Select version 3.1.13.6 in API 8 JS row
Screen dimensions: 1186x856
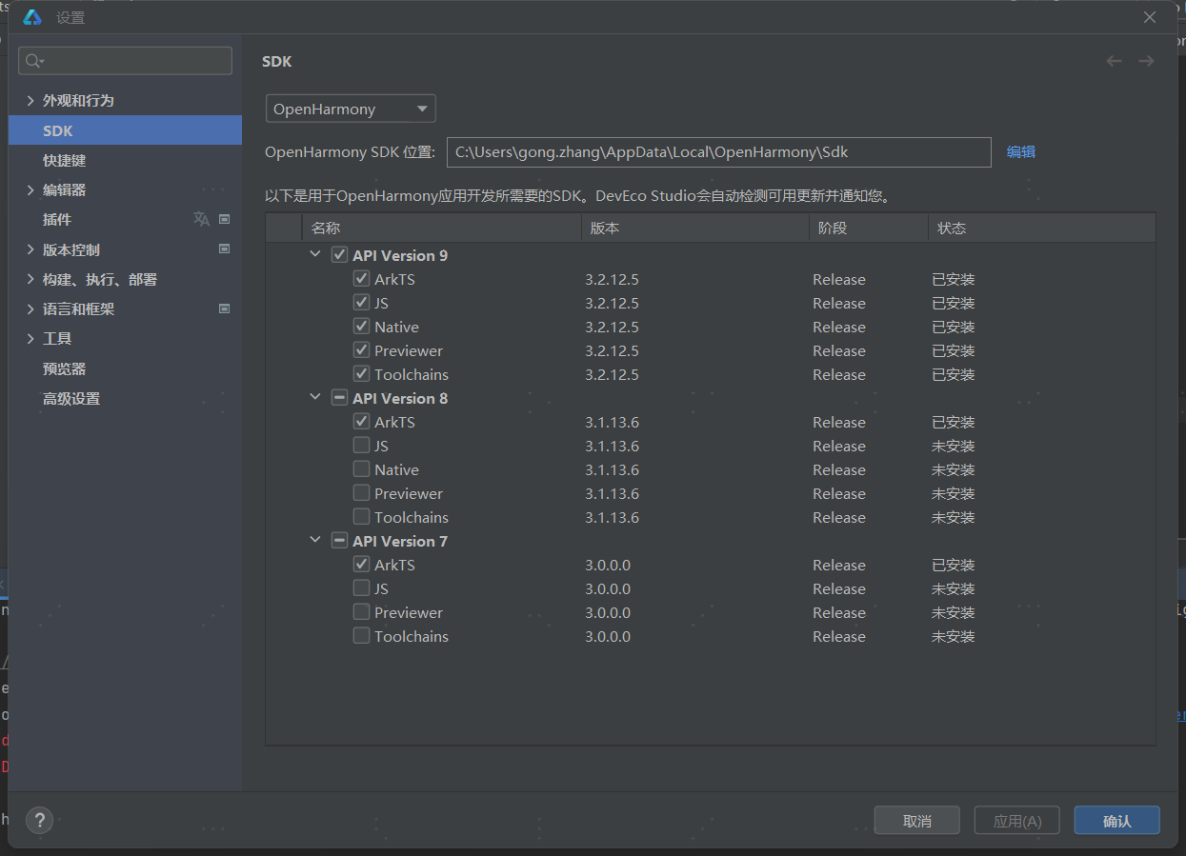click(612, 446)
